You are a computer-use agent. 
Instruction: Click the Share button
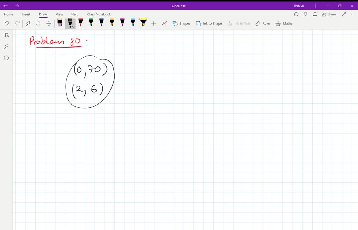(x=328, y=14)
